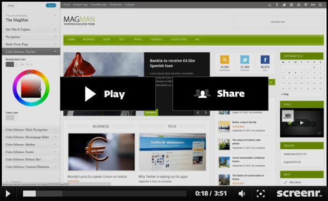Open the Twitter followers icon
Image resolution: width=328 pixels, height=201 pixels.
[245, 60]
